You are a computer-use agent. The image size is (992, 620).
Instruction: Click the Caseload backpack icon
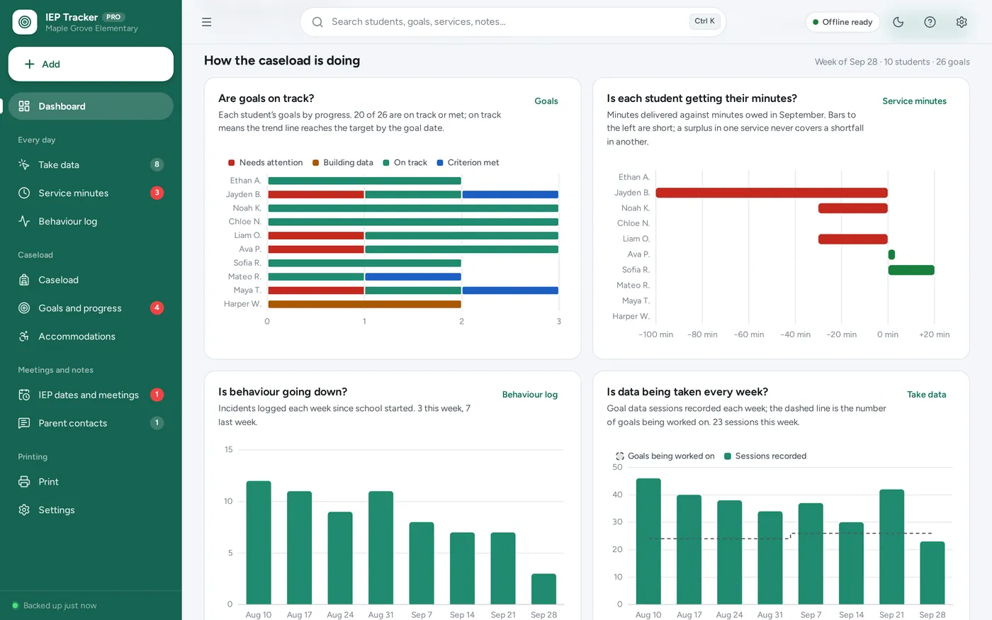coord(24,280)
